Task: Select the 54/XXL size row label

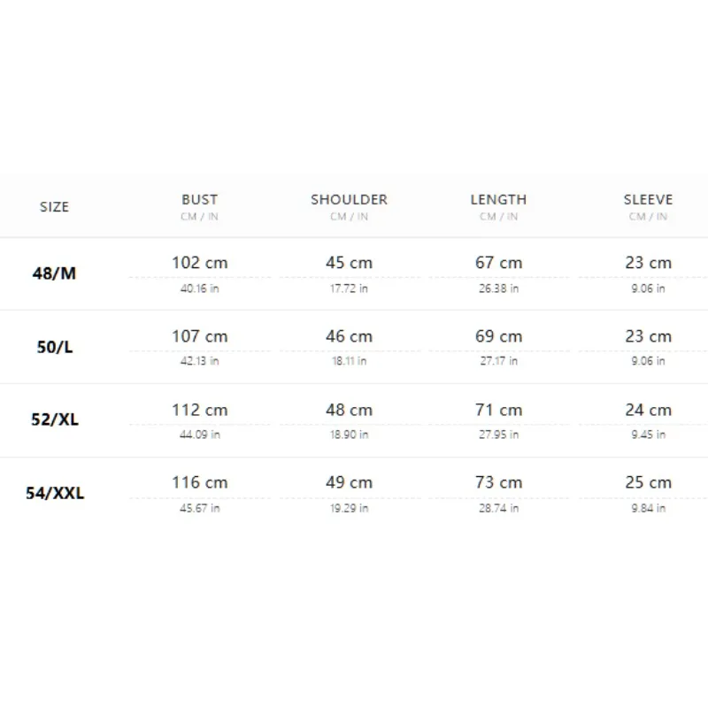Action: coord(55,493)
